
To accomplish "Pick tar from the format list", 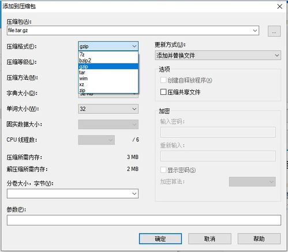I will [x=109, y=72].
